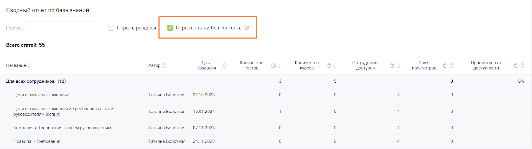The width and height of the screenshot is (532, 149).
Task: Open help icon for 'Просмотров от доступности'
Action: [x=516, y=66]
